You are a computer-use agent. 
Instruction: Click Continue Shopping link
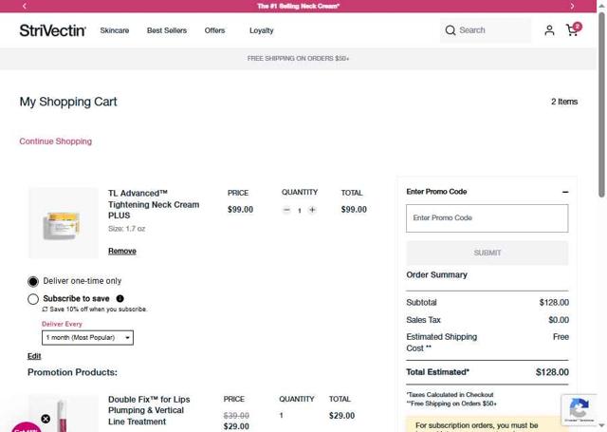coord(56,141)
